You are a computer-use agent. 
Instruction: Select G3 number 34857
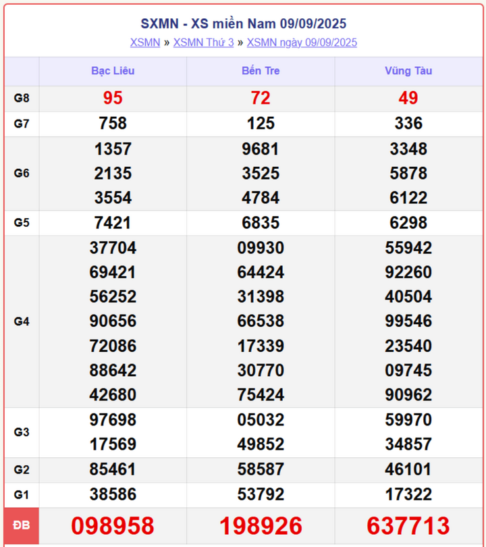pyautogui.click(x=408, y=444)
